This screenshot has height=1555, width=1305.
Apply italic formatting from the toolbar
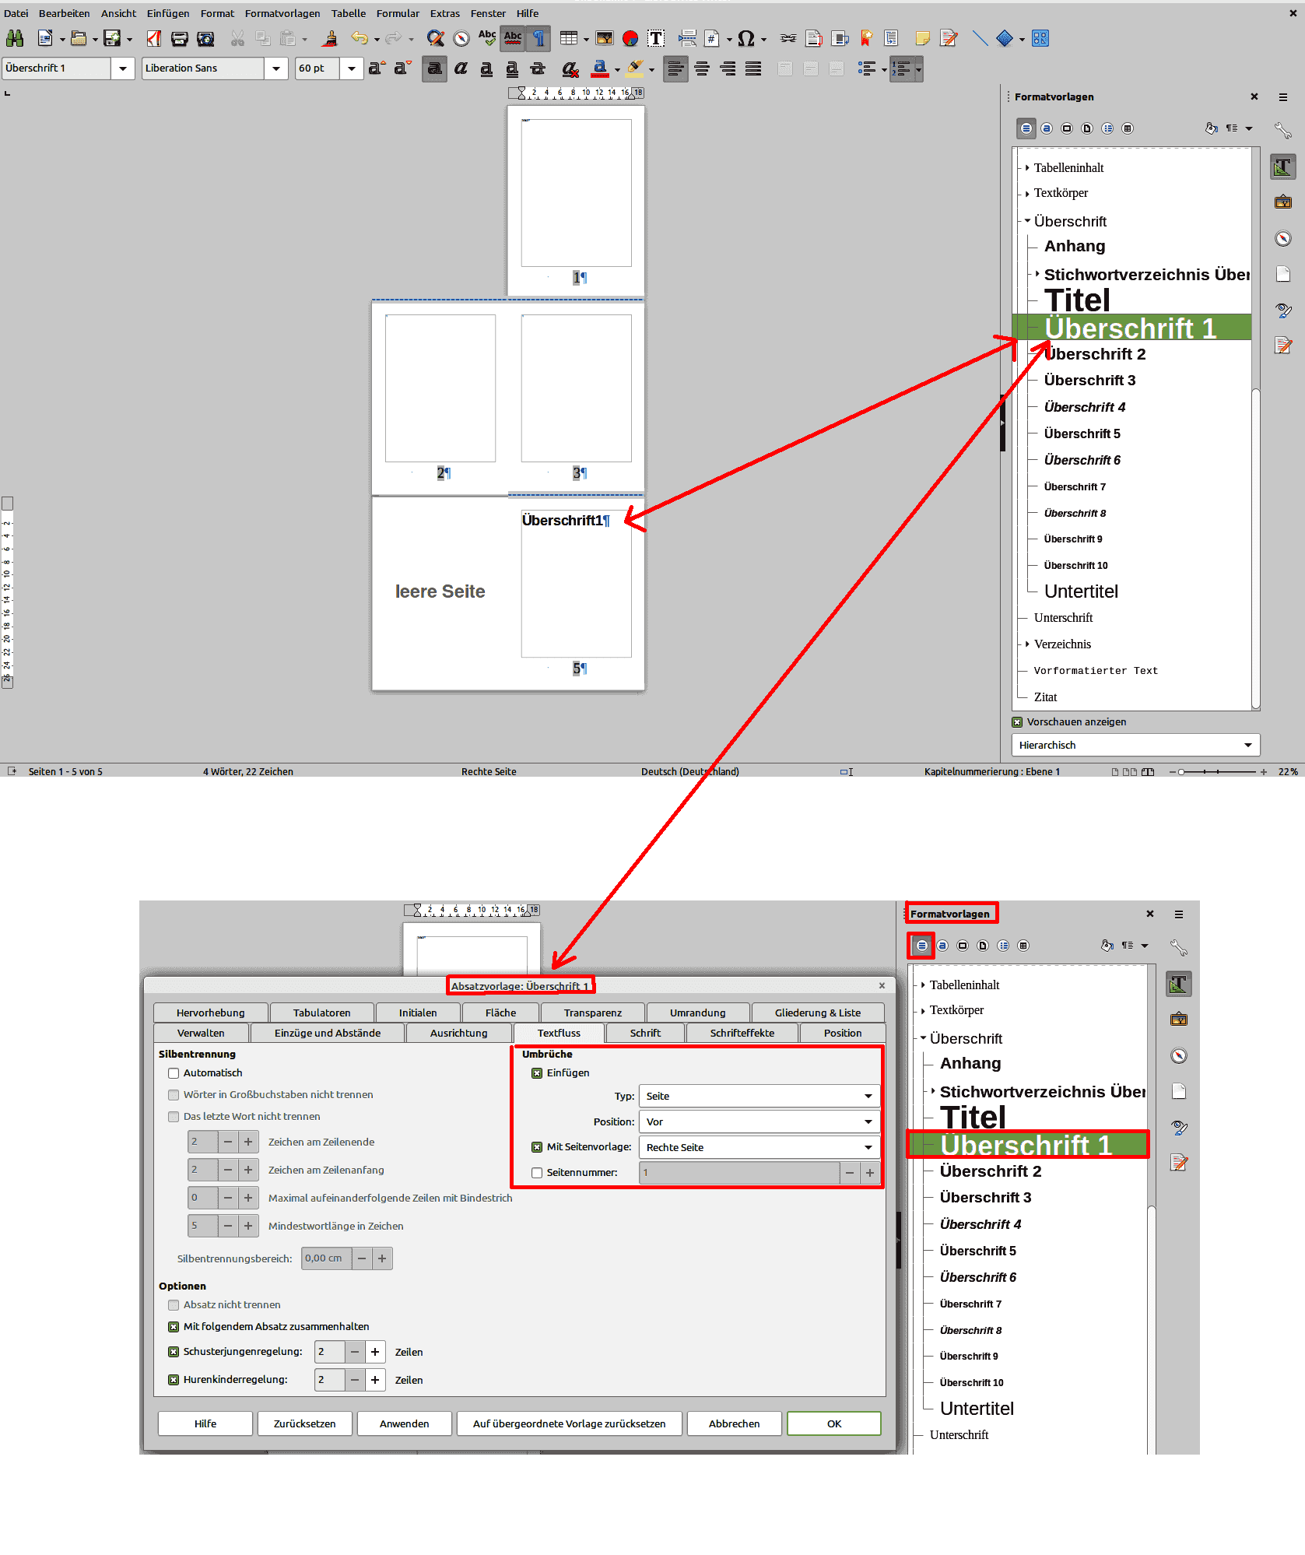461,68
